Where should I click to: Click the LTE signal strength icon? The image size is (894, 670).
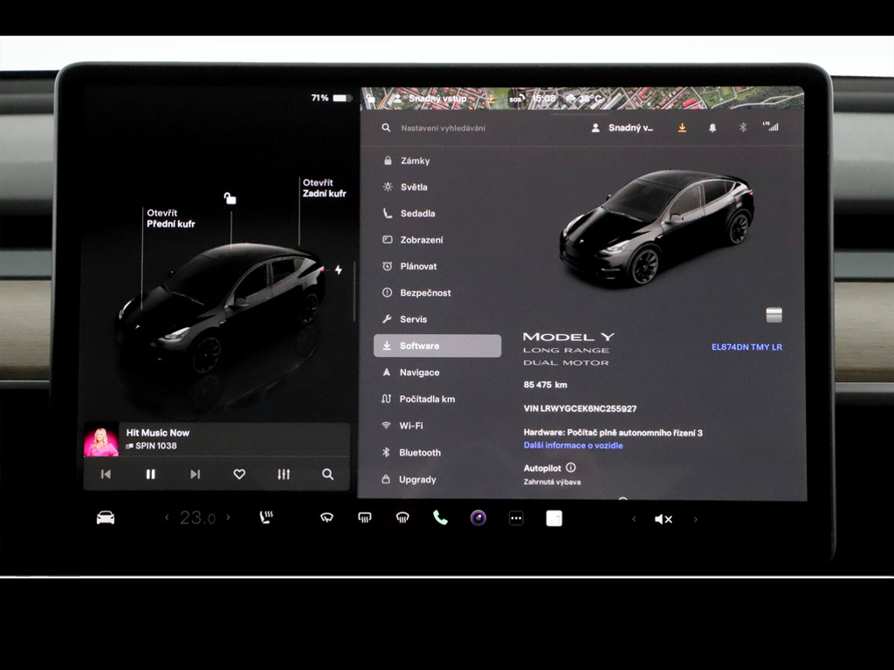coord(771,126)
